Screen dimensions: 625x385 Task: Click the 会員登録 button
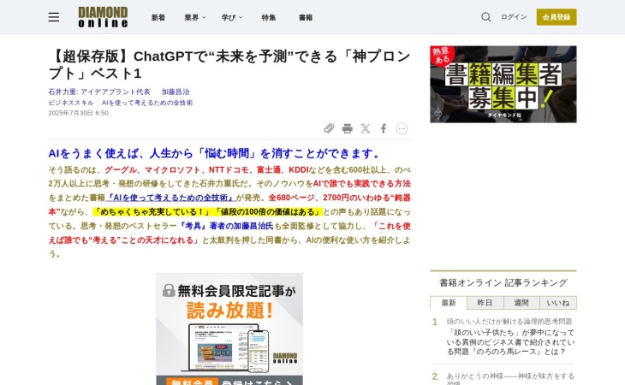click(x=557, y=17)
